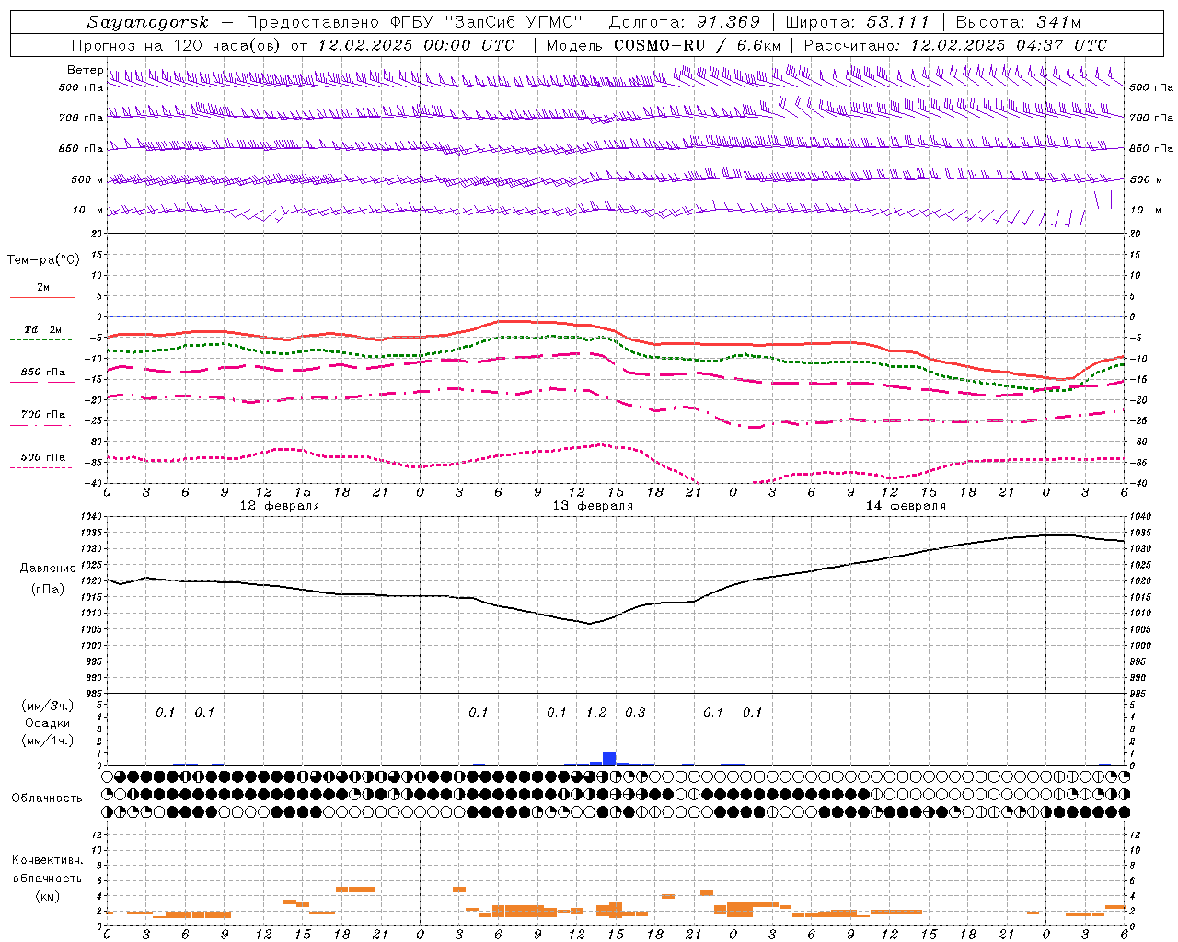The height and width of the screenshot is (942, 1178).
Task: Select the '1.2' precipitation amount value
Action: 596,713
